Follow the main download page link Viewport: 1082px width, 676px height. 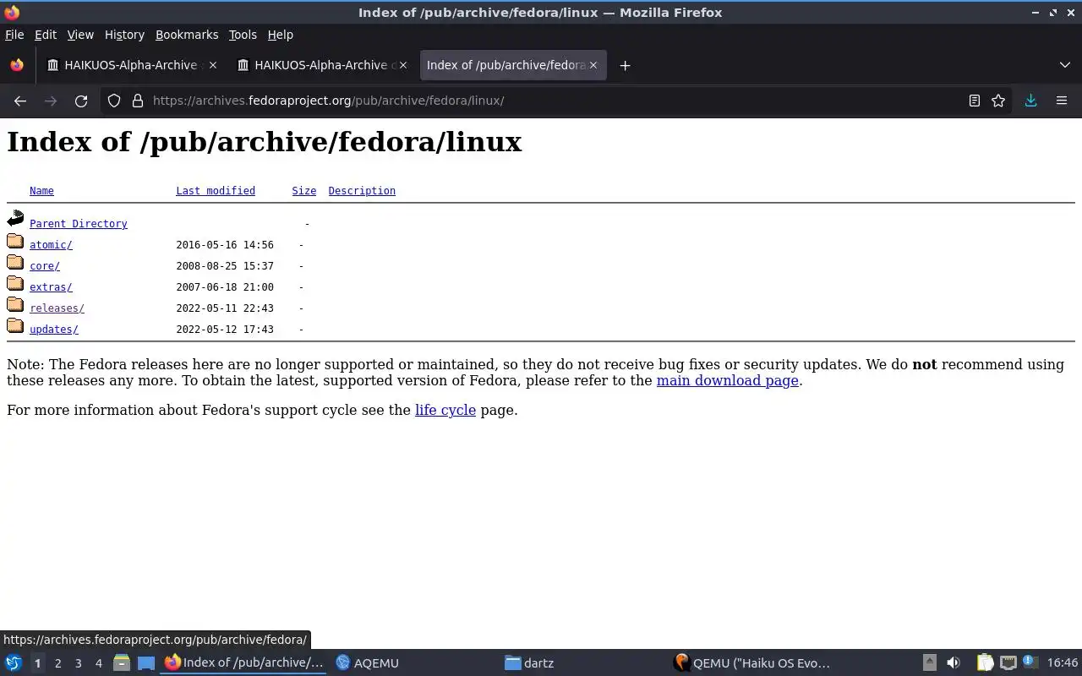(728, 380)
